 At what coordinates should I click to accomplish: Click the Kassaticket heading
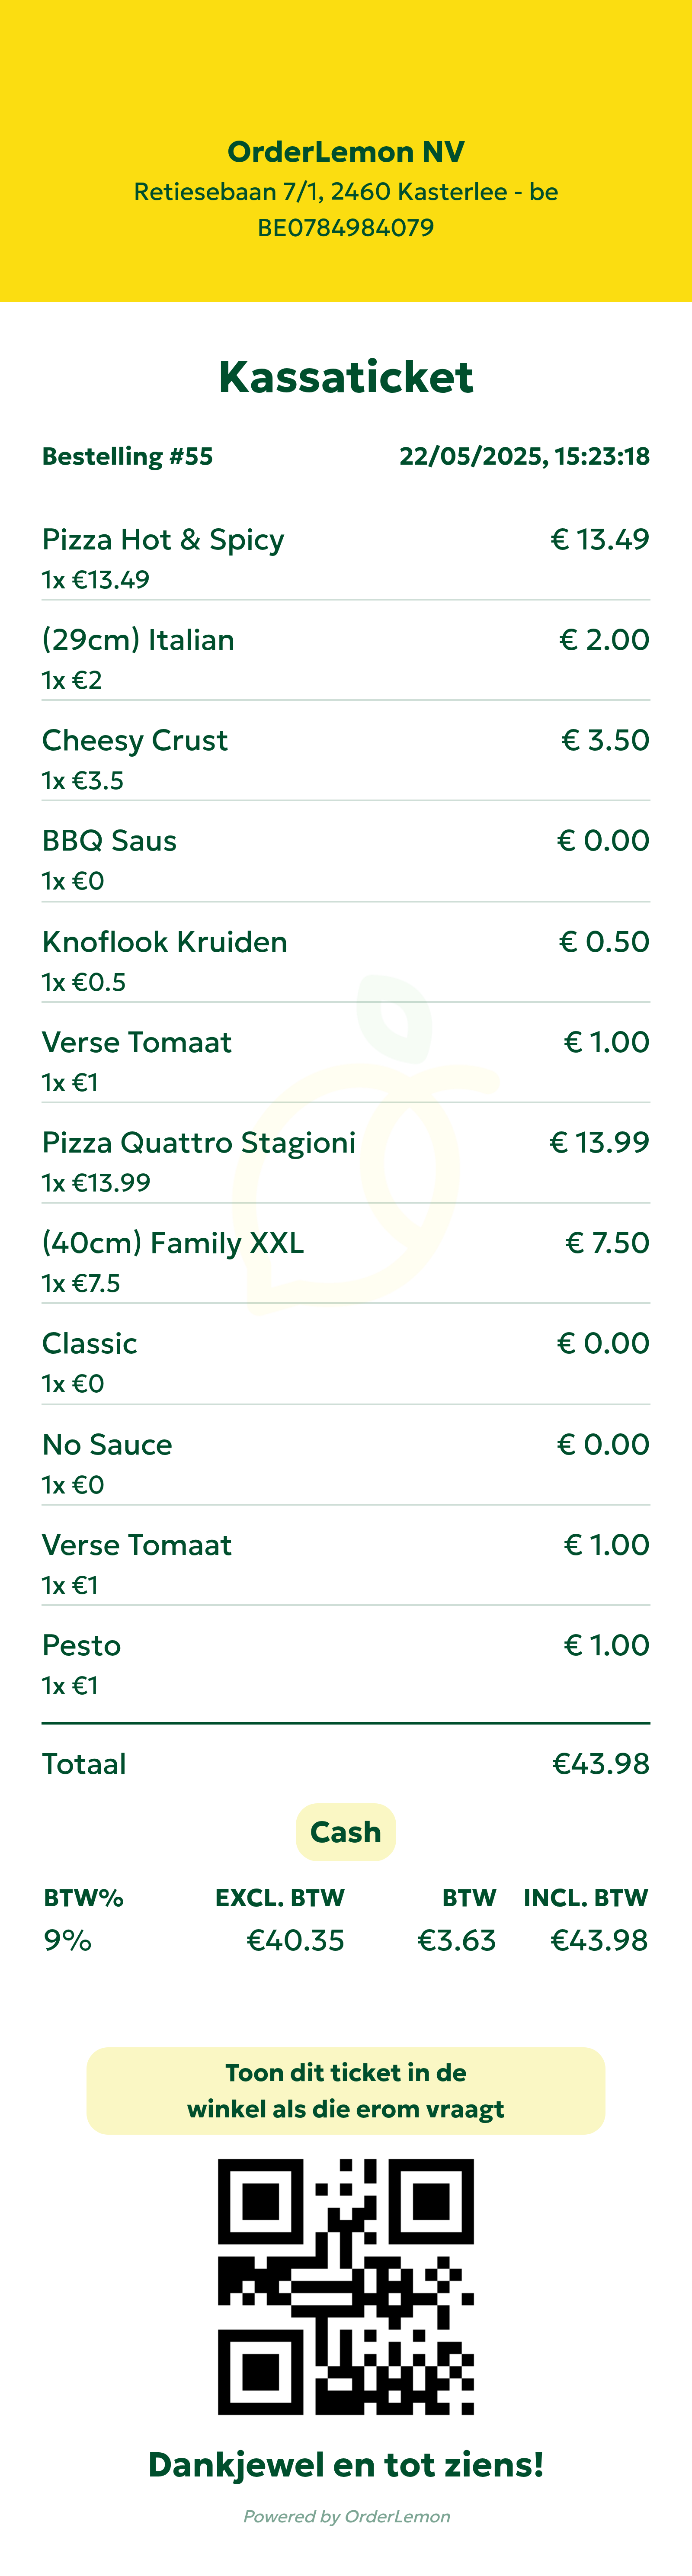(346, 377)
